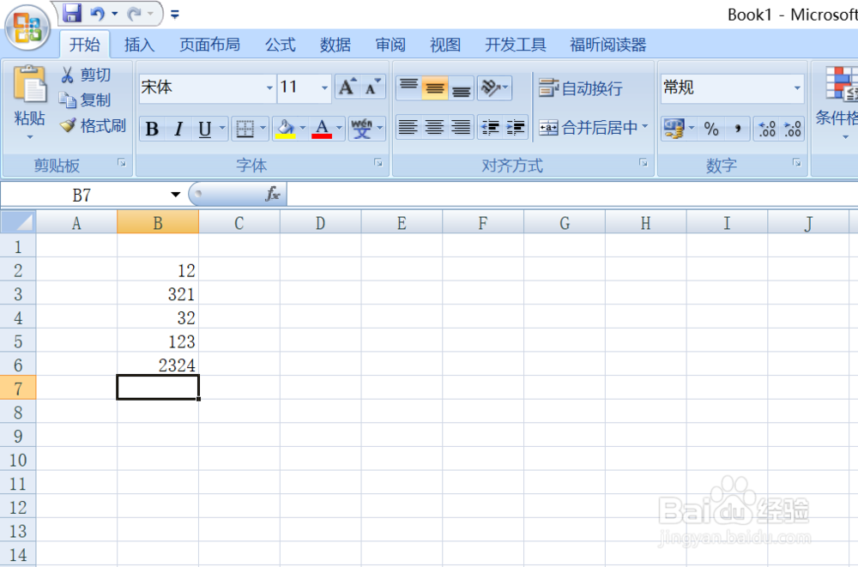Open the font name dropdown showing 宋体
Viewport: 858px width, 567px height.
[x=269, y=87]
